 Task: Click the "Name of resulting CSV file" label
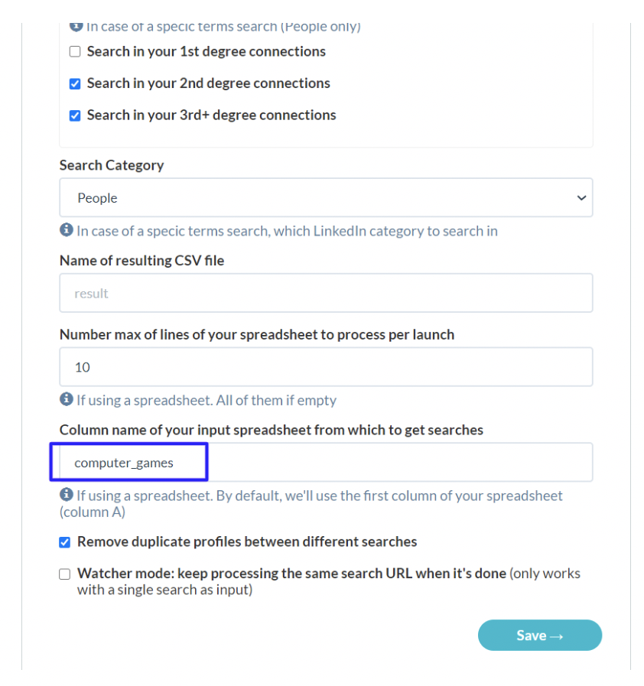point(141,261)
